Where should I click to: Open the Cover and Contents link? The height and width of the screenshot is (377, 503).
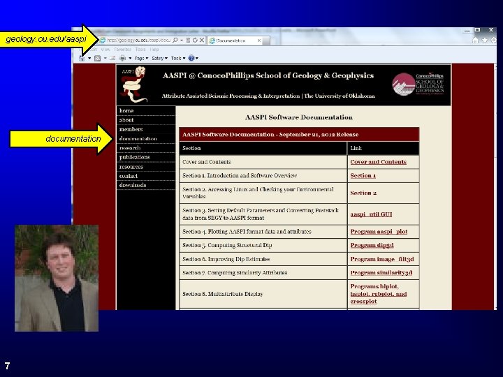pos(378,162)
